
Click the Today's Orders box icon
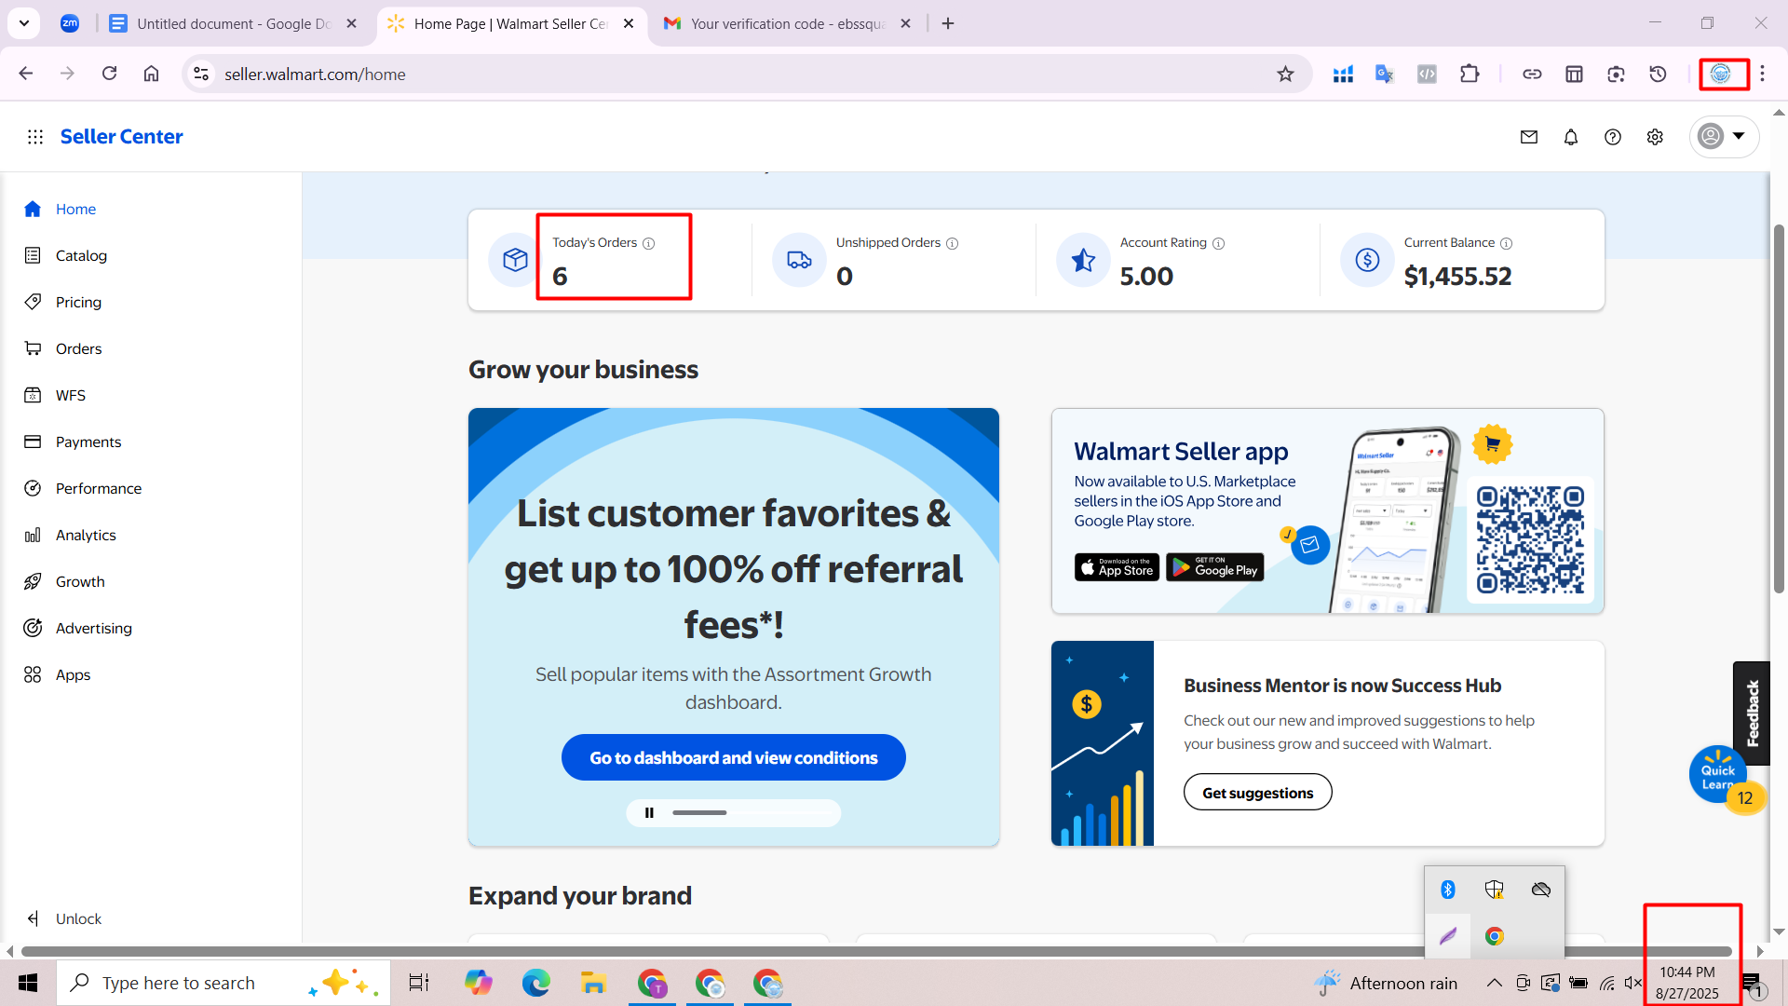pos(515,260)
